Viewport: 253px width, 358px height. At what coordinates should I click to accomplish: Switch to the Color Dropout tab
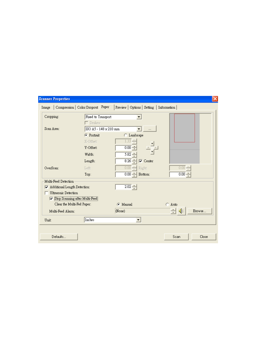(88, 108)
